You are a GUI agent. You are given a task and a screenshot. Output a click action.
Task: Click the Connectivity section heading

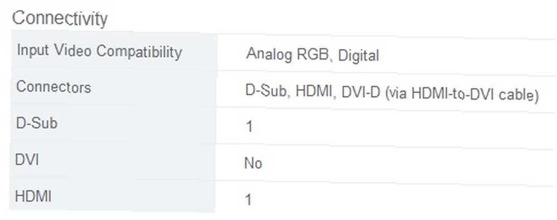[60, 18]
